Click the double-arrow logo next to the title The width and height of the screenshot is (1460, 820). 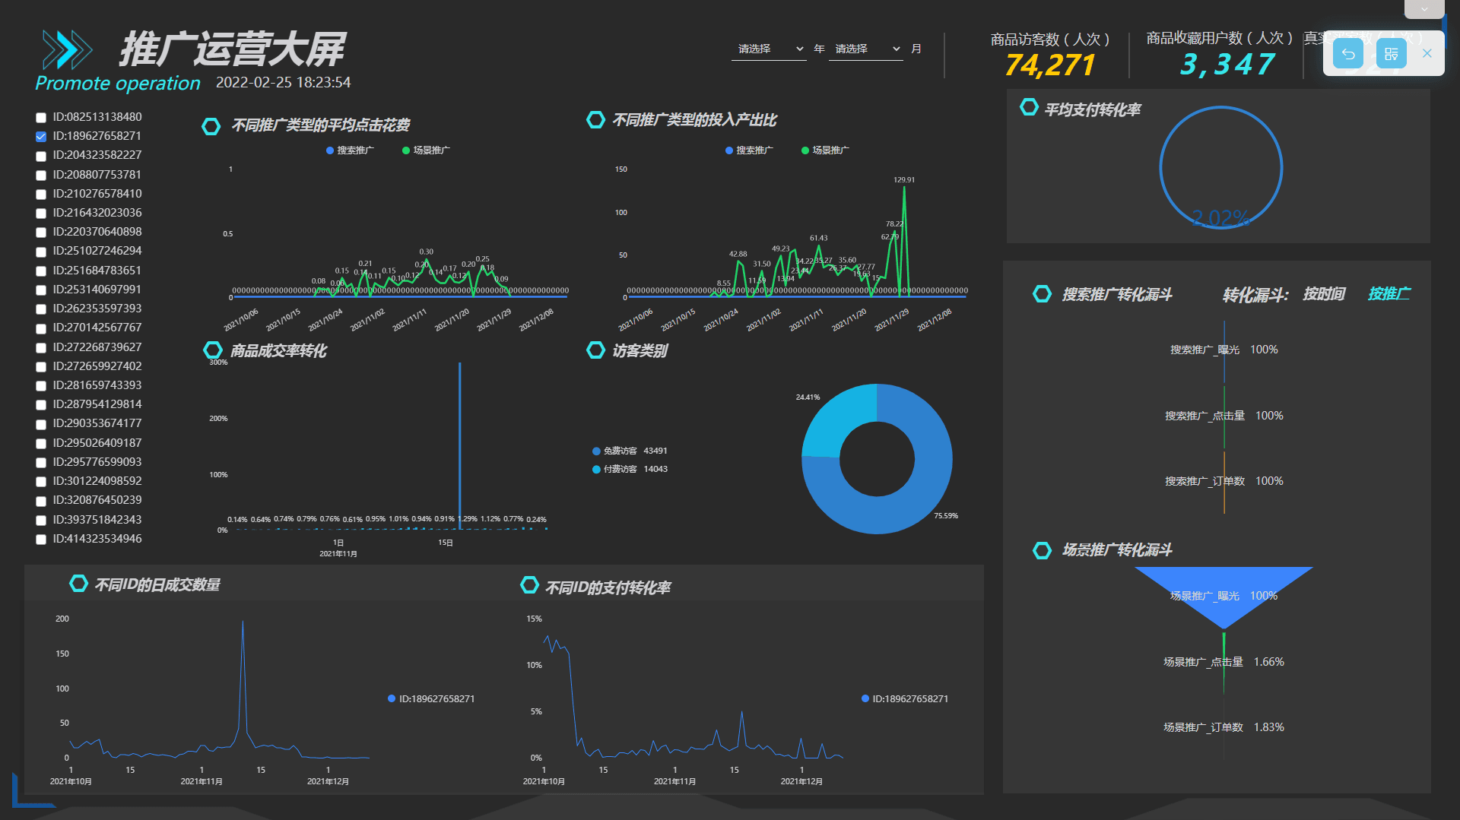click(67, 50)
